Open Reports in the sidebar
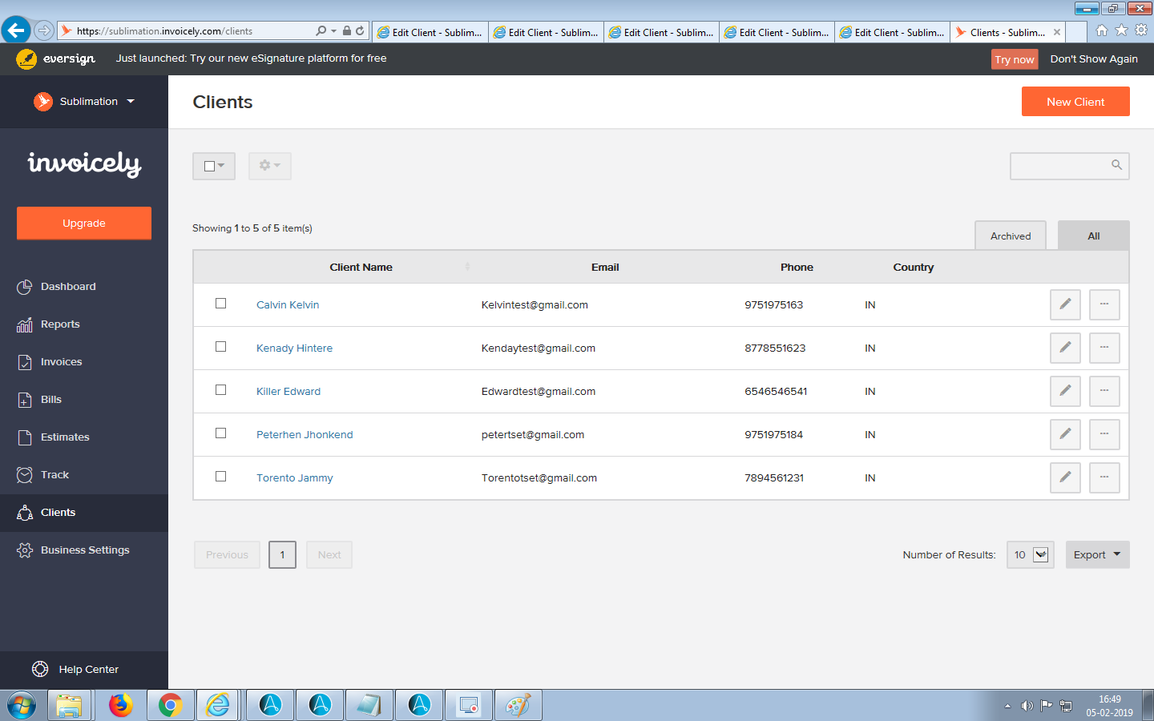1154x721 pixels. point(60,324)
